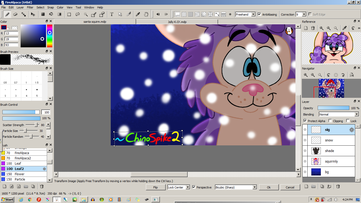The width and height of the screenshot is (361, 203).
Task: Open the Windows Start button
Action: pos(7,199)
